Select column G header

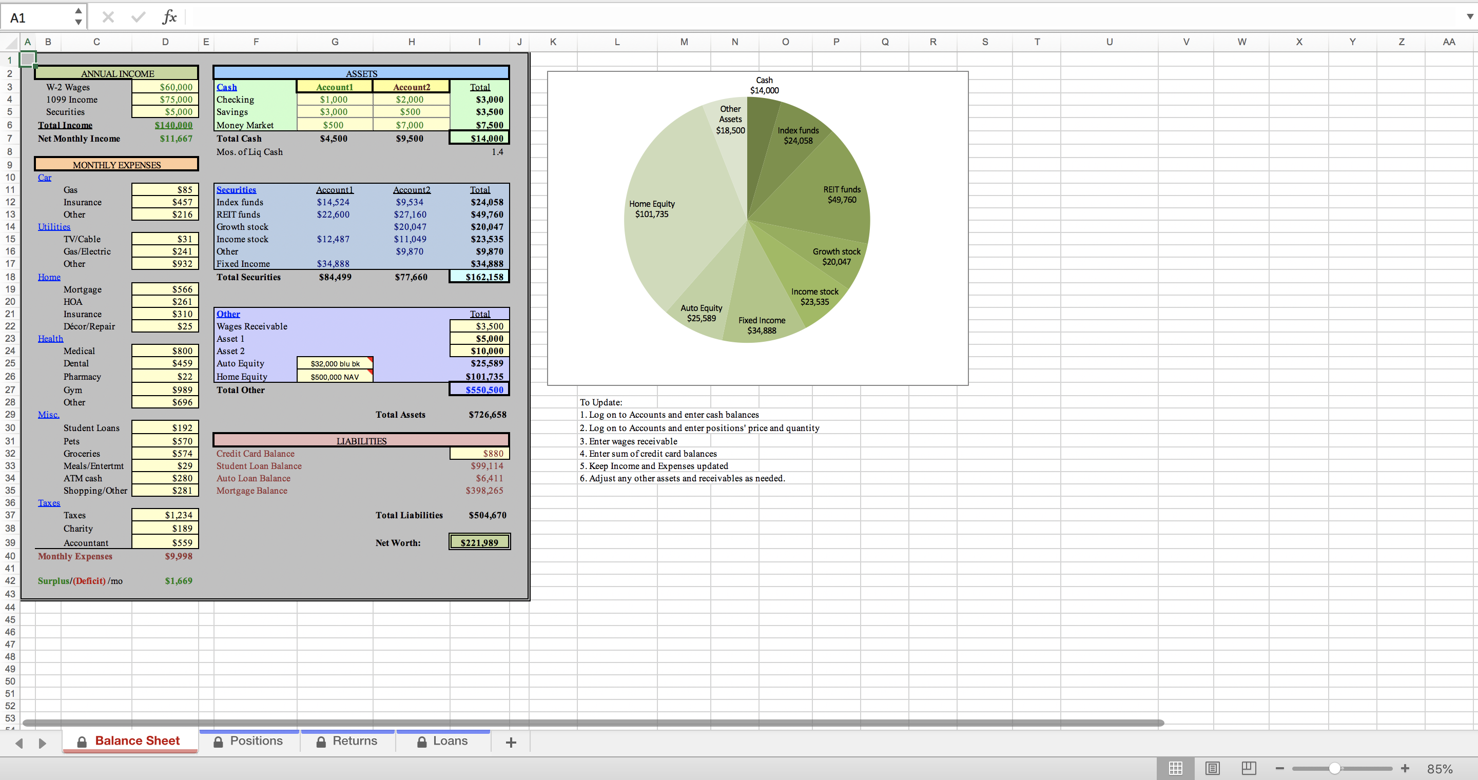click(335, 42)
